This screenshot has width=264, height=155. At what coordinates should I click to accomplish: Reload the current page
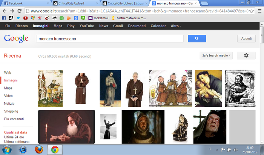point(20,11)
